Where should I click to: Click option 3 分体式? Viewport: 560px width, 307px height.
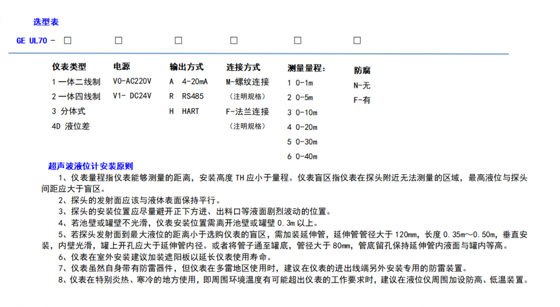[68, 111]
